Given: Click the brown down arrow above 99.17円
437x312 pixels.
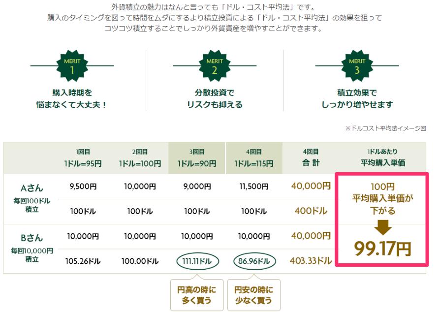Looking at the screenshot, I should (383, 227).
